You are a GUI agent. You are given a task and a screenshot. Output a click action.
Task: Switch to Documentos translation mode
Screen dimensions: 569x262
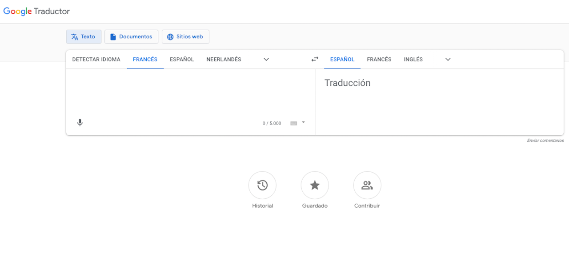click(x=131, y=36)
